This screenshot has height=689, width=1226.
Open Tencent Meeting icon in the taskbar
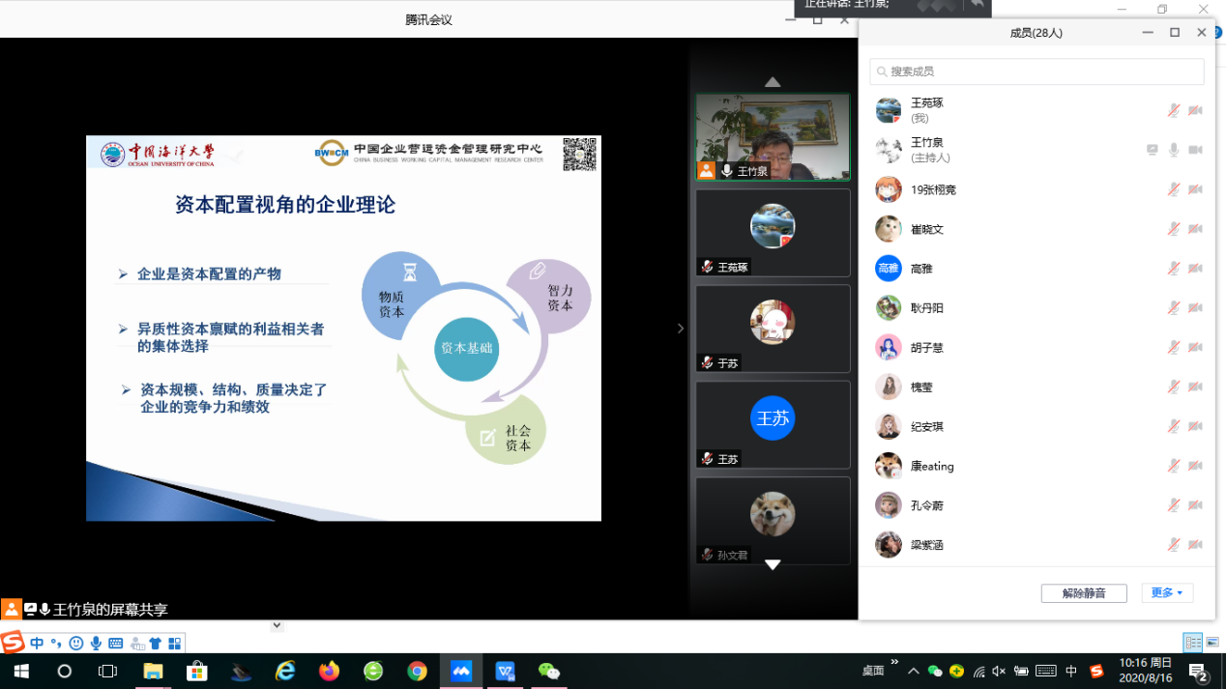tap(461, 671)
